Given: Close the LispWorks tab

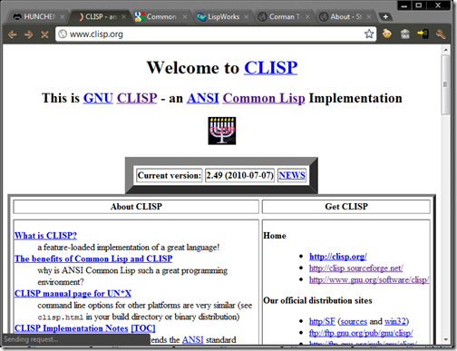Looking at the screenshot, I should 247,16.
